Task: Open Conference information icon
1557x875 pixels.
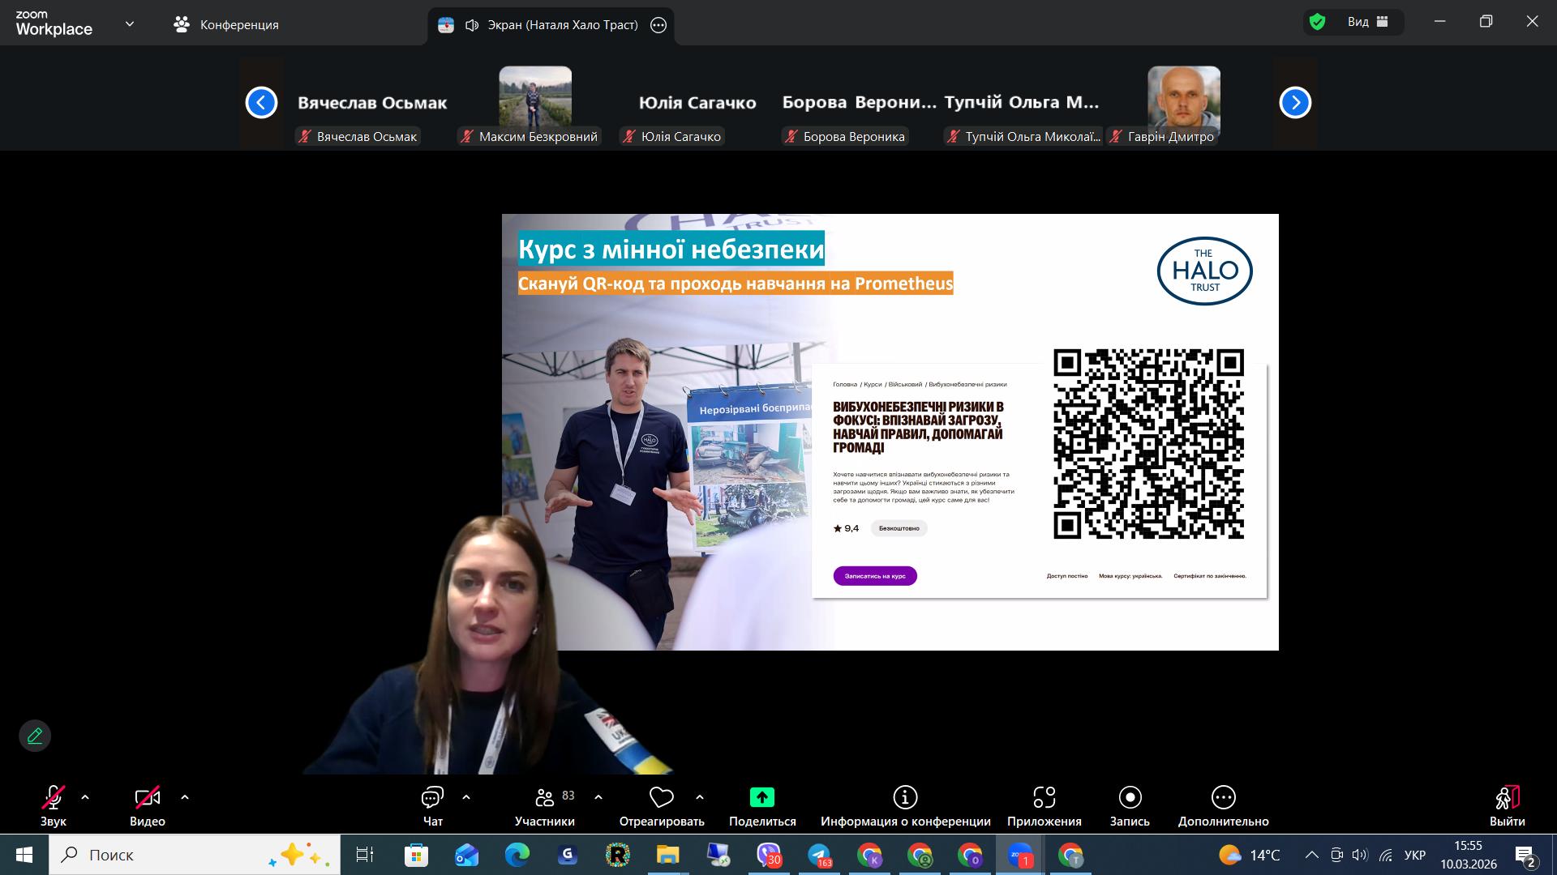Action: click(x=905, y=798)
